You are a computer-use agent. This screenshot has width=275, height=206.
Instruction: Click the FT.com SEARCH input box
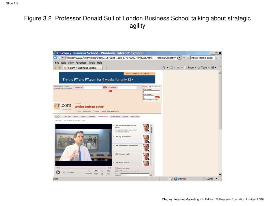(93, 87)
